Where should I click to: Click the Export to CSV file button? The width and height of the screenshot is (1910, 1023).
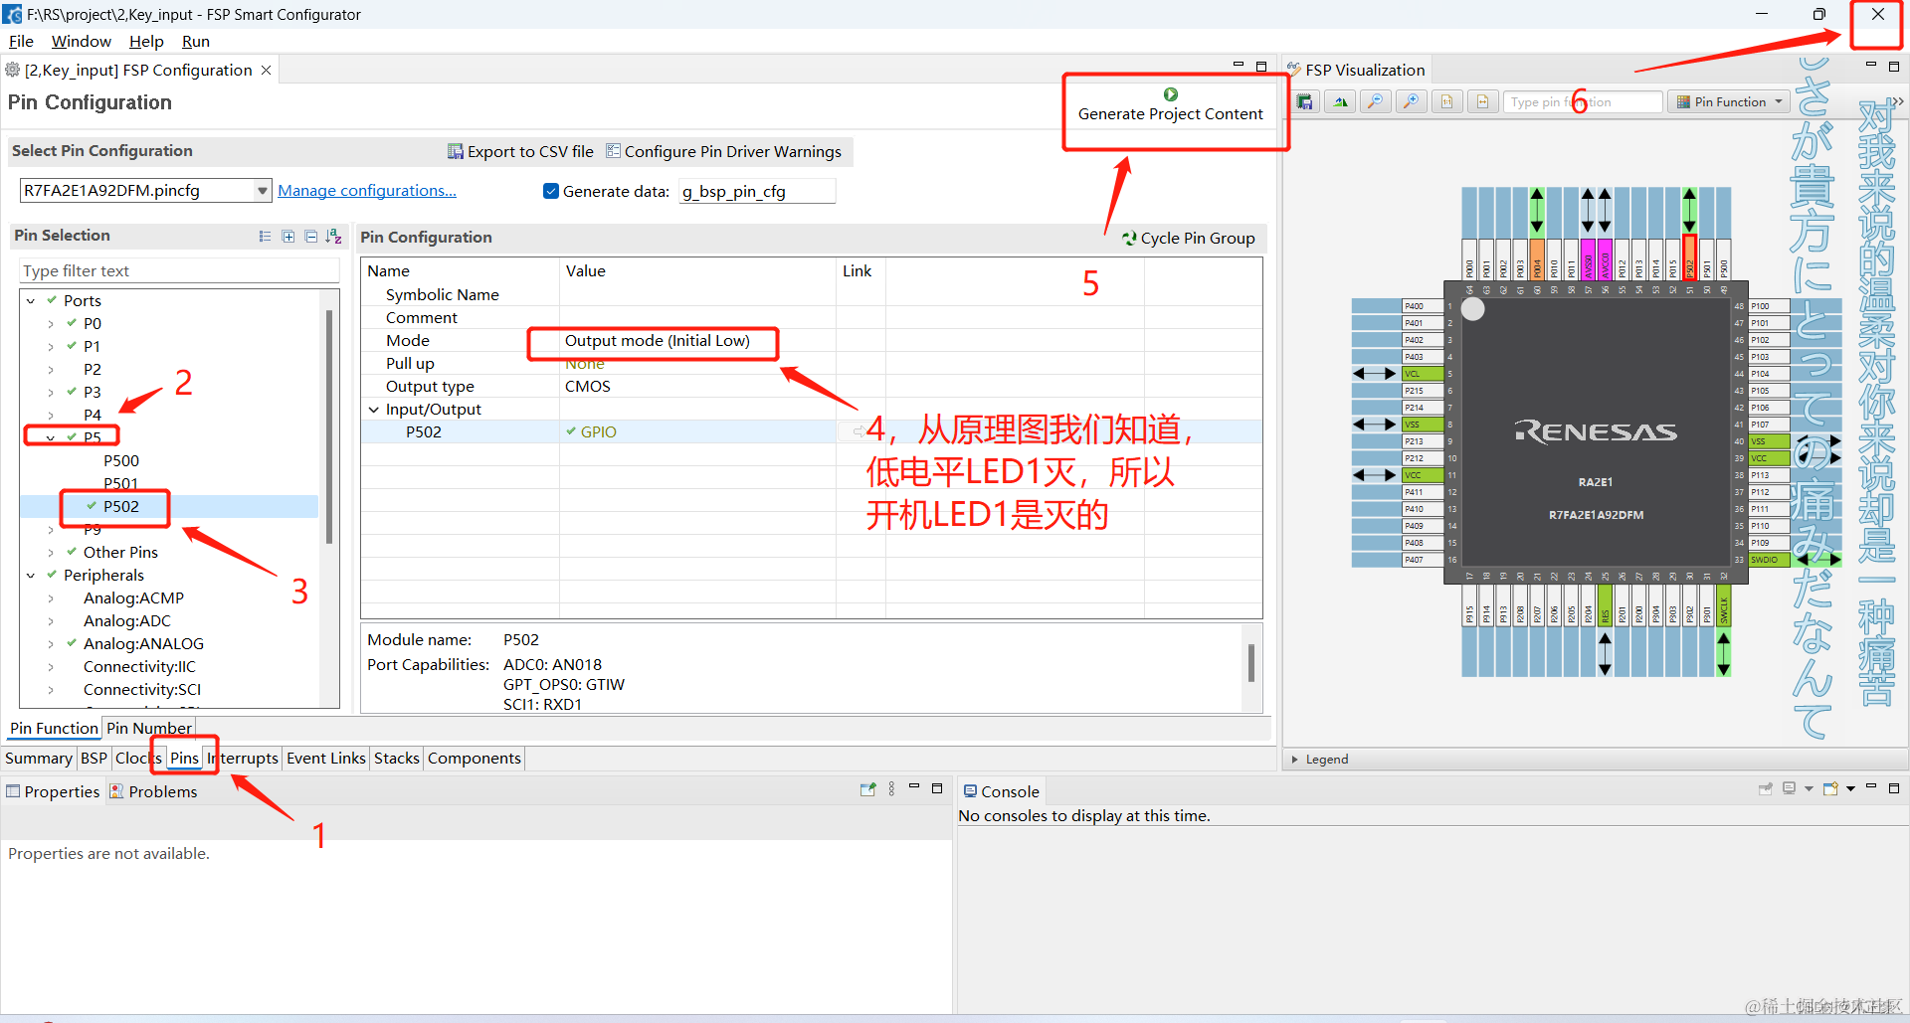520,151
